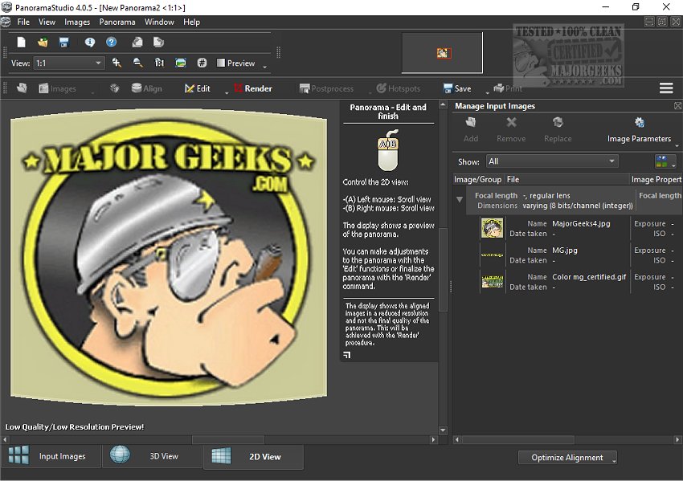Image resolution: width=683 pixels, height=481 pixels.
Task: Click the Optimize Alignment button
Action: click(567, 458)
